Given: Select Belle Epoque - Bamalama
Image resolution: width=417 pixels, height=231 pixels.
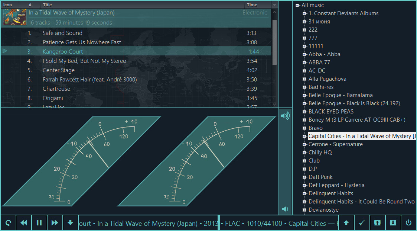Looking at the screenshot, I should pyautogui.click(x=341, y=95).
